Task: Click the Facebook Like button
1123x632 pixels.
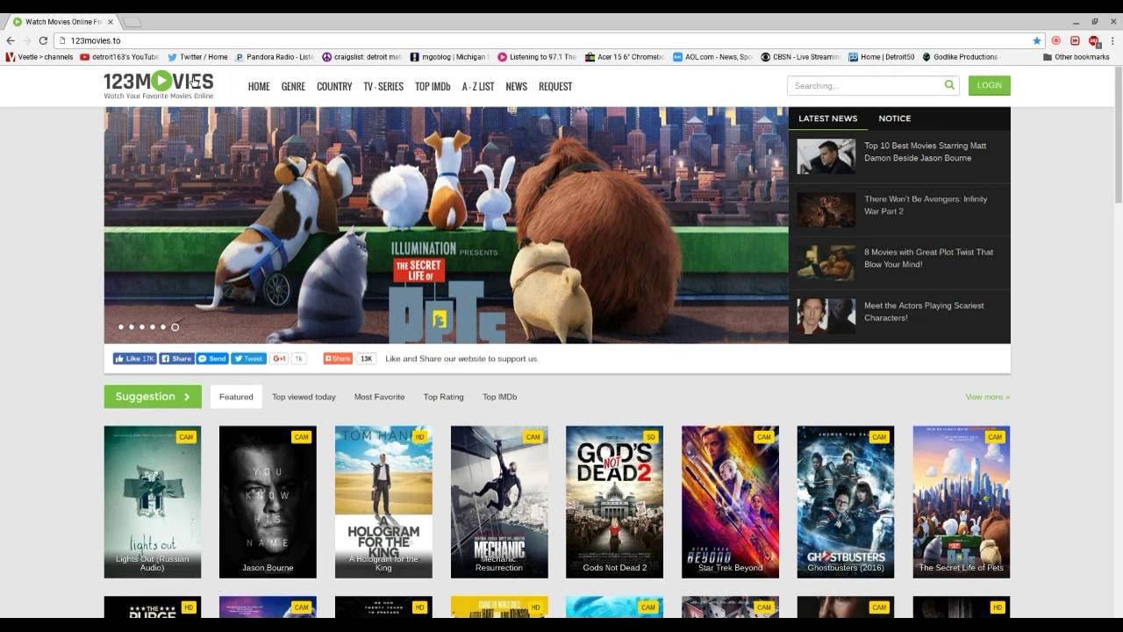Action: click(x=134, y=358)
